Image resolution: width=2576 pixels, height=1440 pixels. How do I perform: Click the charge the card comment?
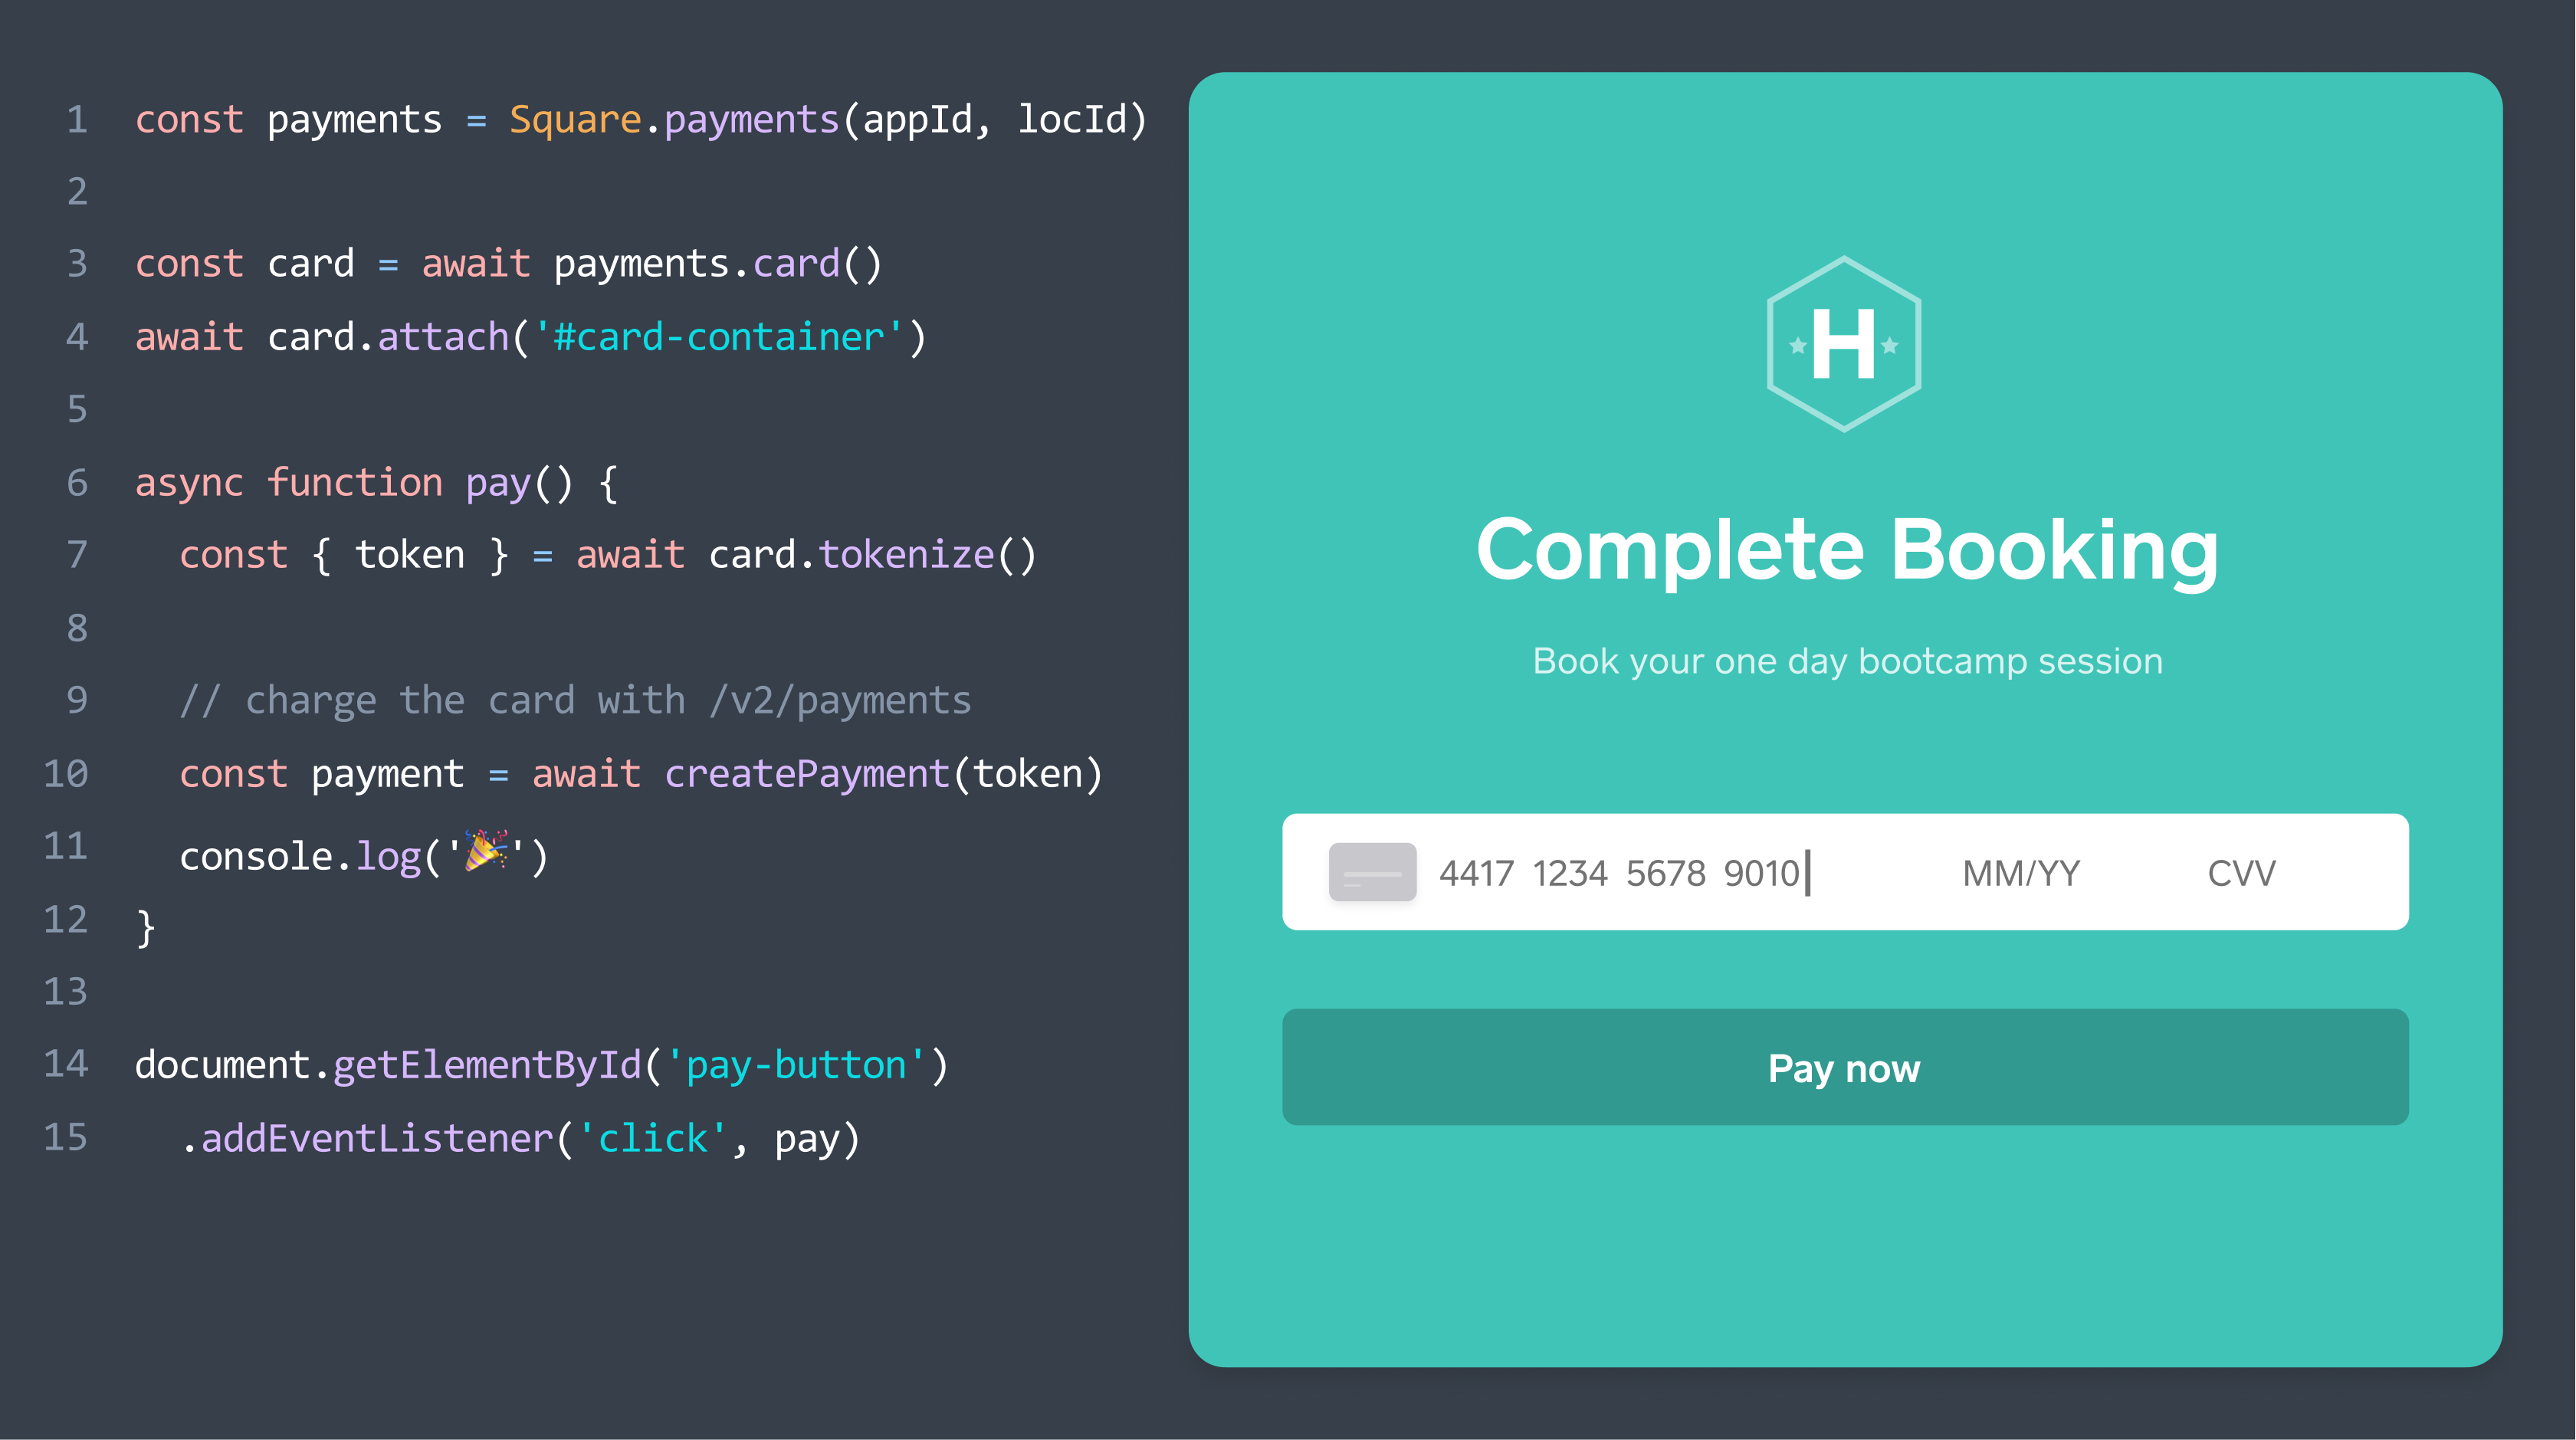tap(575, 700)
